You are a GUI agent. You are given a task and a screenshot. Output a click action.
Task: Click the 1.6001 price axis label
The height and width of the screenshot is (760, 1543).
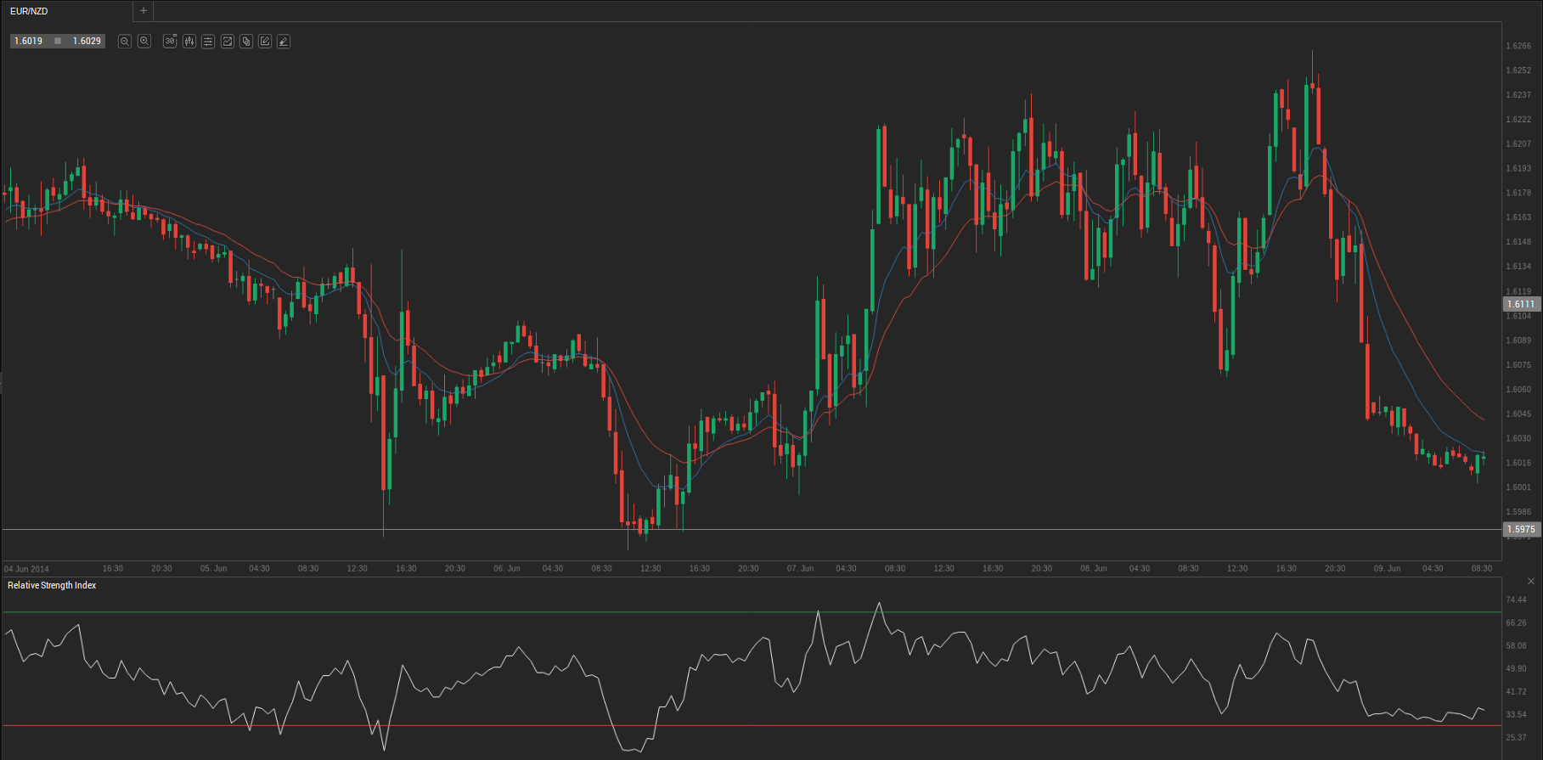click(1518, 487)
